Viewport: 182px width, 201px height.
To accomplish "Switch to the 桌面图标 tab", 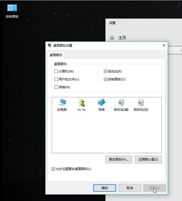I will [x=56, y=55].
